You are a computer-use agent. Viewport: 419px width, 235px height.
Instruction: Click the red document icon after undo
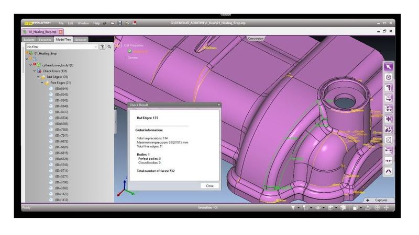tap(134, 23)
